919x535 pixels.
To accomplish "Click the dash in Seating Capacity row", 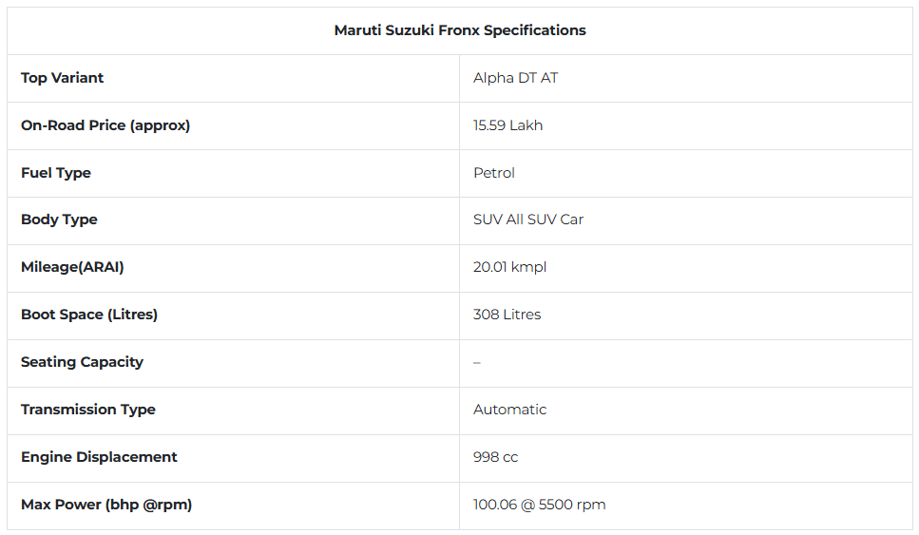I will coord(476,363).
